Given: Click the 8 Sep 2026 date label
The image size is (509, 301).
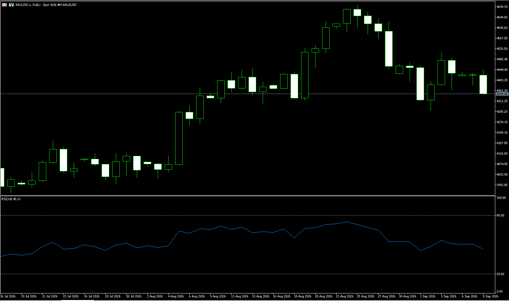Looking at the screenshot, I should click(x=490, y=296).
